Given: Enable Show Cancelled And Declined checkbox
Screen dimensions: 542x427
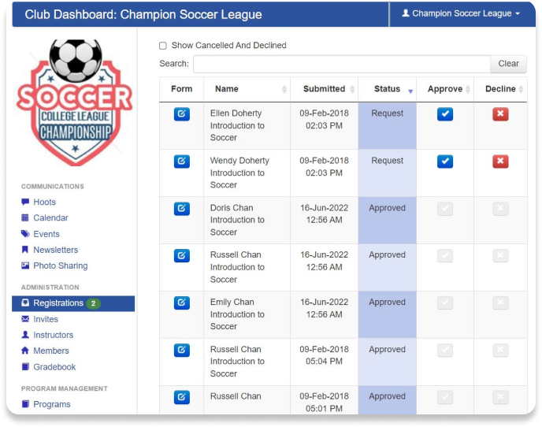Looking at the screenshot, I should [x=163, y=46].
